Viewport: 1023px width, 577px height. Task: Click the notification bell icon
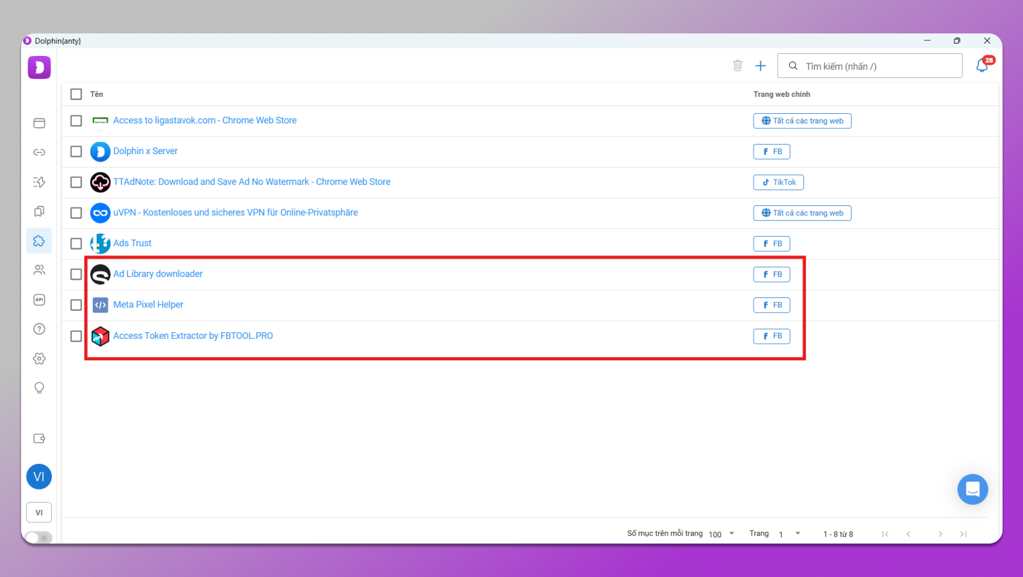(982, 65)
